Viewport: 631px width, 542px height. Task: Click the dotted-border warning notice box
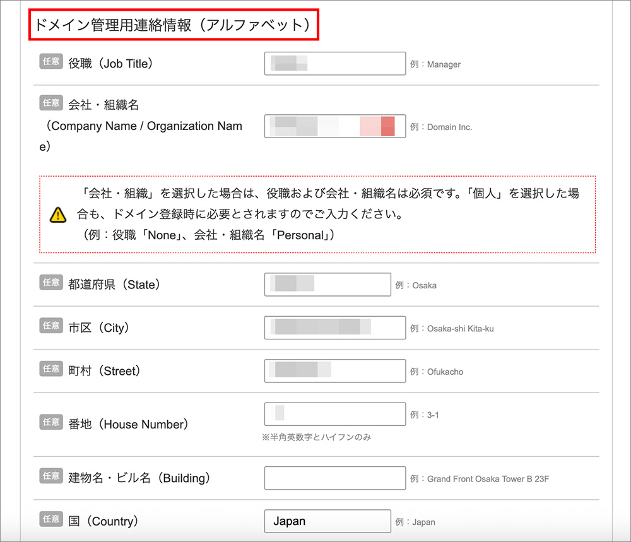tap(315, 213)
